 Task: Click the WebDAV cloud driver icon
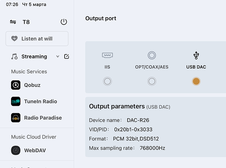[16, 151]
